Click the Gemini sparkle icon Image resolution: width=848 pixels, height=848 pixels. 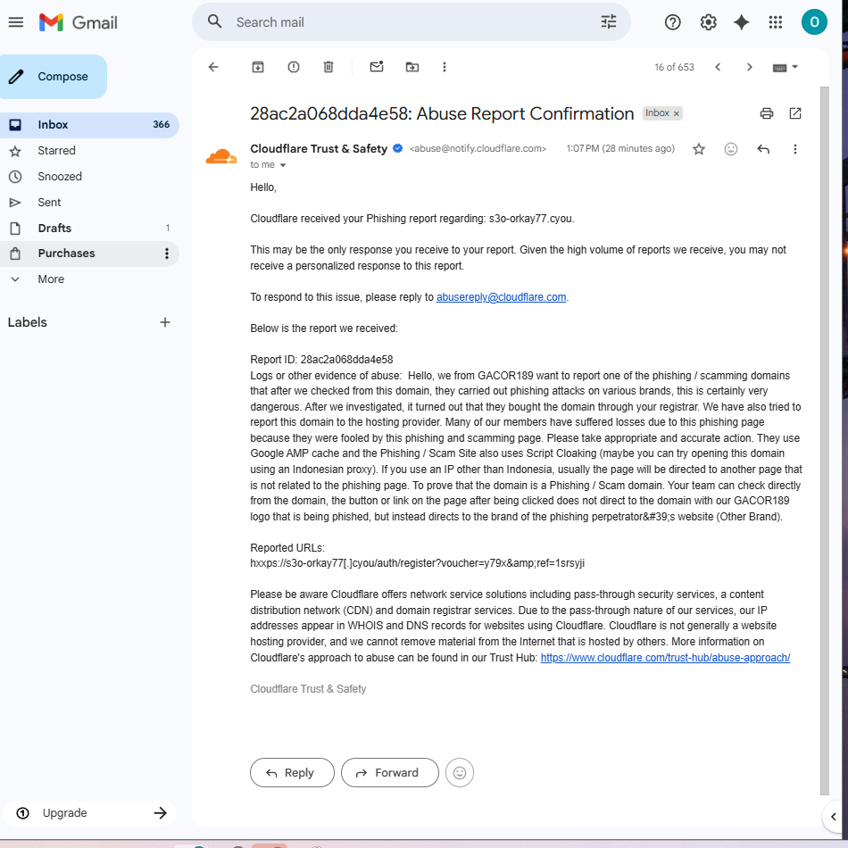tap(742, 22)
